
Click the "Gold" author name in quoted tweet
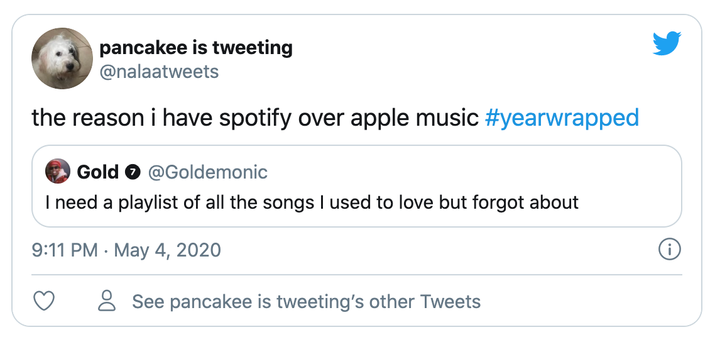(97, 172)
